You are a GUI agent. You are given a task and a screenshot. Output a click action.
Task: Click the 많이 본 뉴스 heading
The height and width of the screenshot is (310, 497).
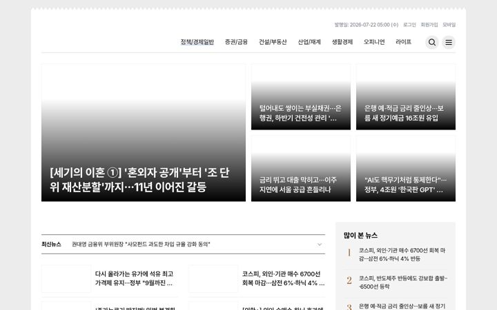(x=360, y=236)
